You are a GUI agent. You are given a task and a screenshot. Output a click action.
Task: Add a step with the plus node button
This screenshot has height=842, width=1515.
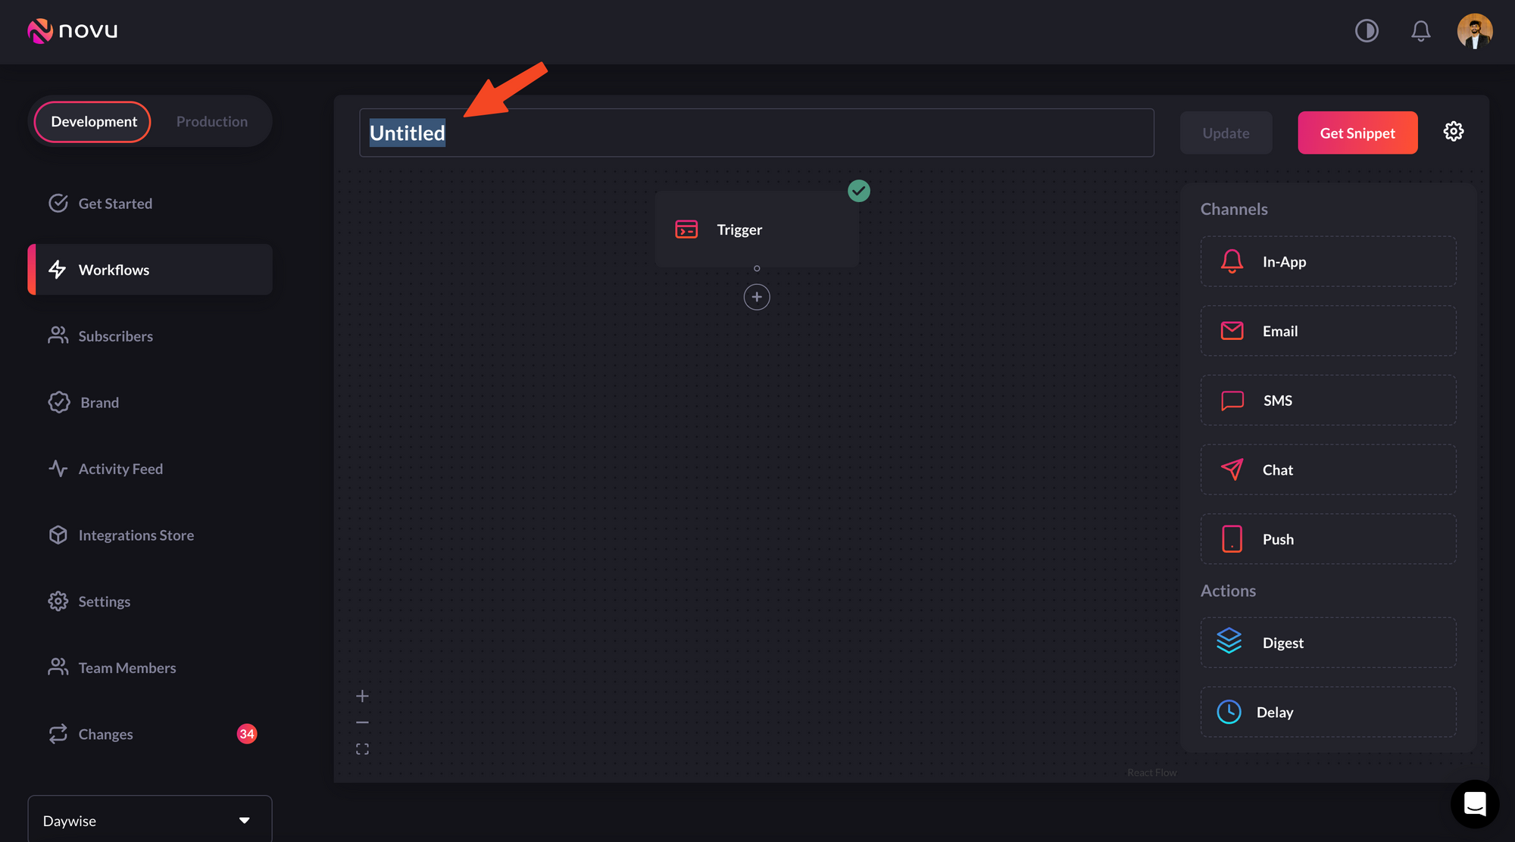click(x=756, y=297)
